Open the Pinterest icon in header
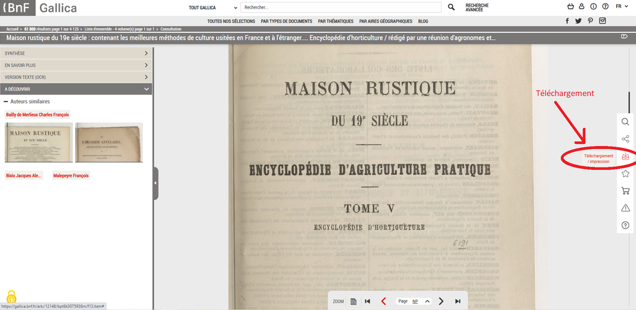 pyautogui.click(x=590, y=21)
